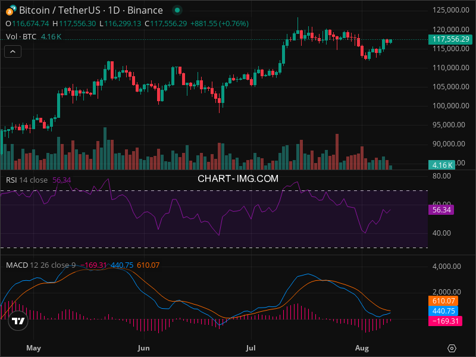Collapse the indicator legend with the chevron button
The height and width of the screenshot is (357, 476).
point(12,52)
